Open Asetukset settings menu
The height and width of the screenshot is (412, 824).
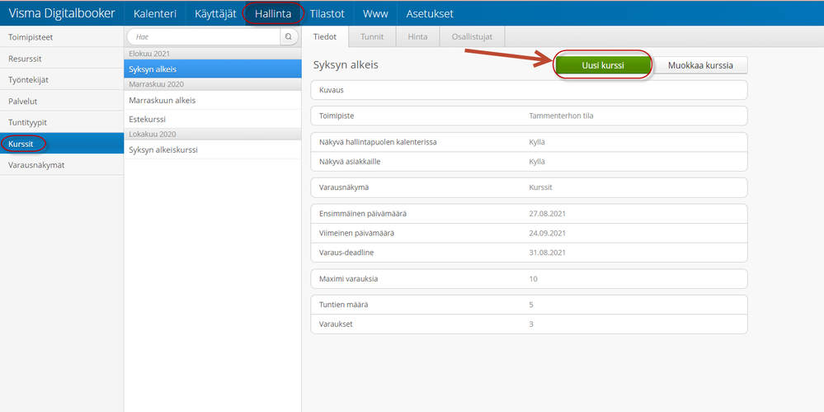[x=430, y=14]
